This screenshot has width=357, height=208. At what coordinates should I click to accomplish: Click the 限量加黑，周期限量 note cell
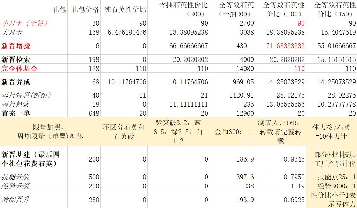(50, 131)
